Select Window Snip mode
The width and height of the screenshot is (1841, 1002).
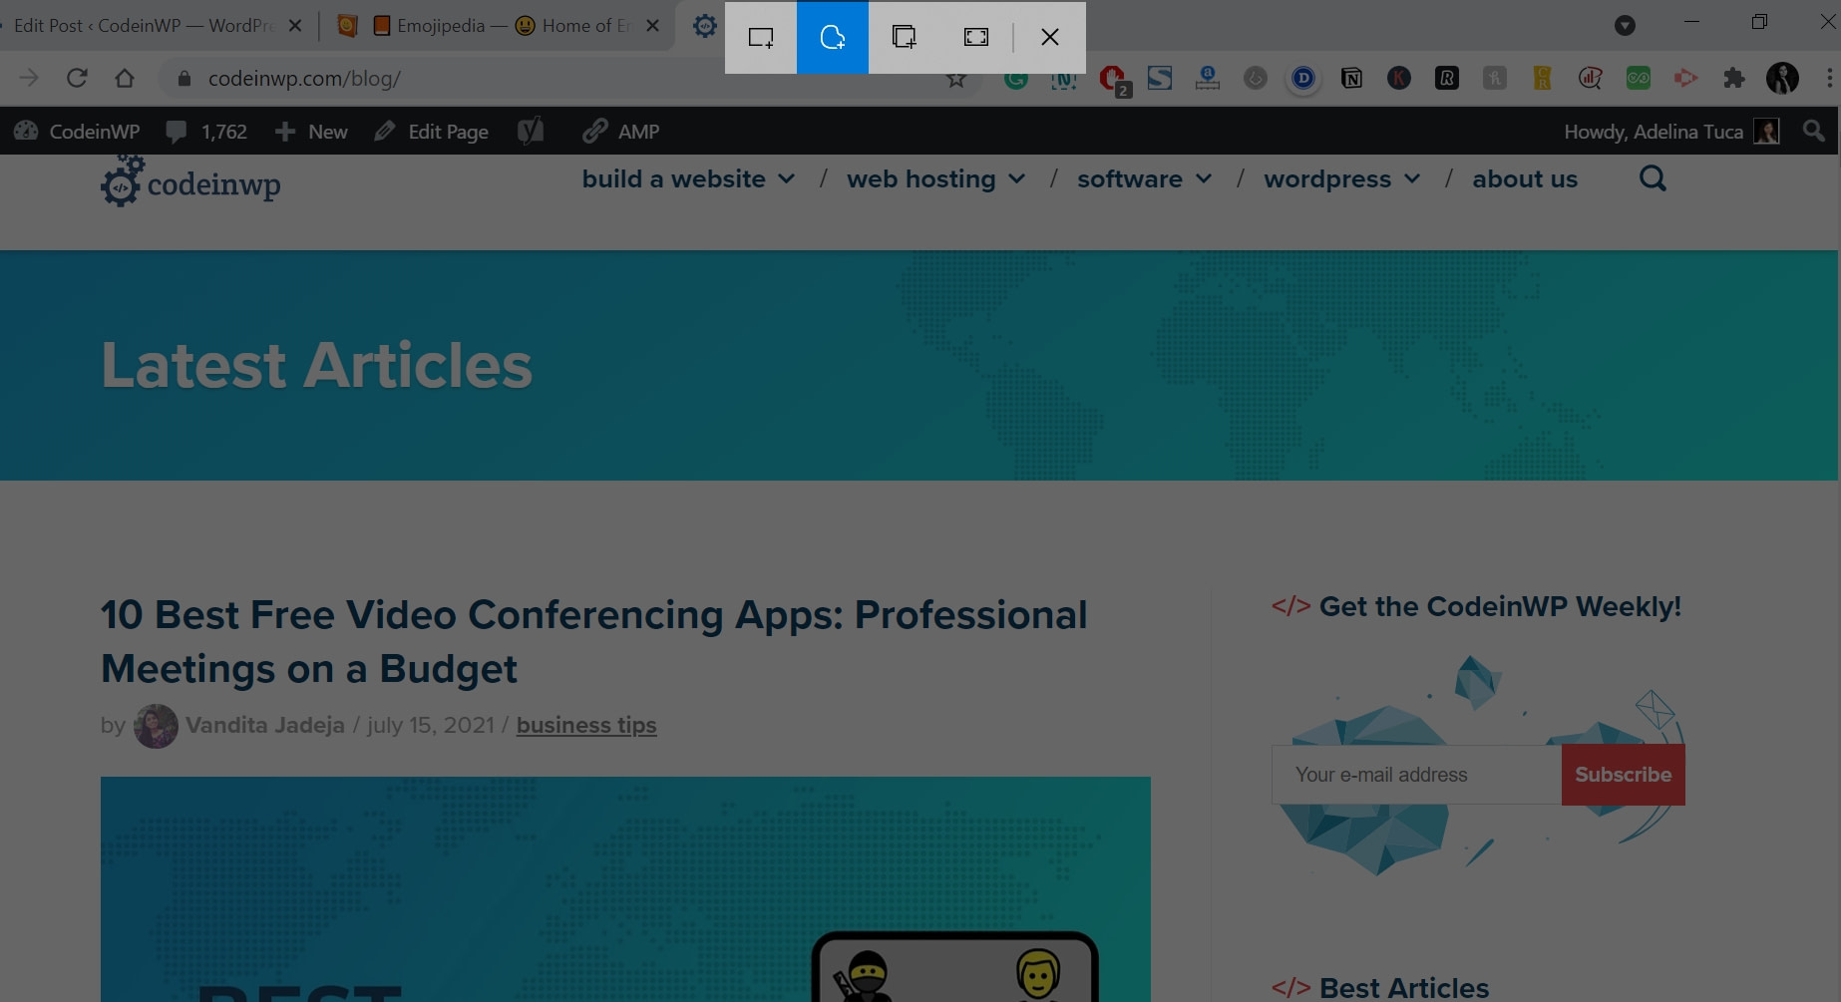click(905, 38)
